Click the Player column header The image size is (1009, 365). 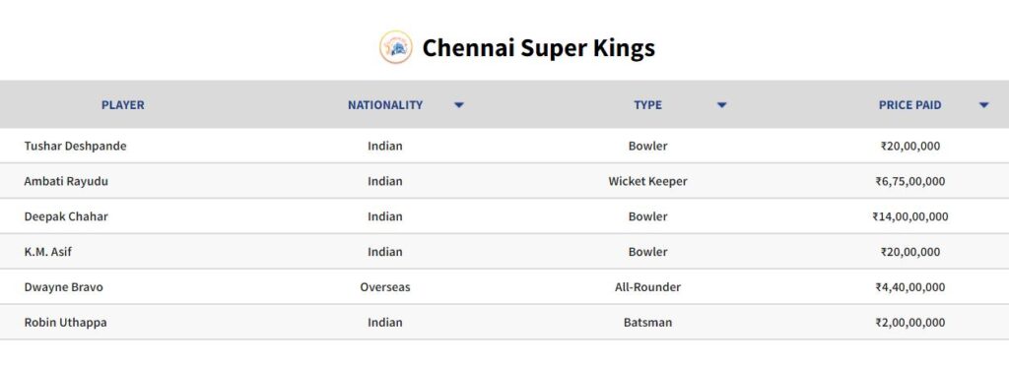tap(123, 104)
